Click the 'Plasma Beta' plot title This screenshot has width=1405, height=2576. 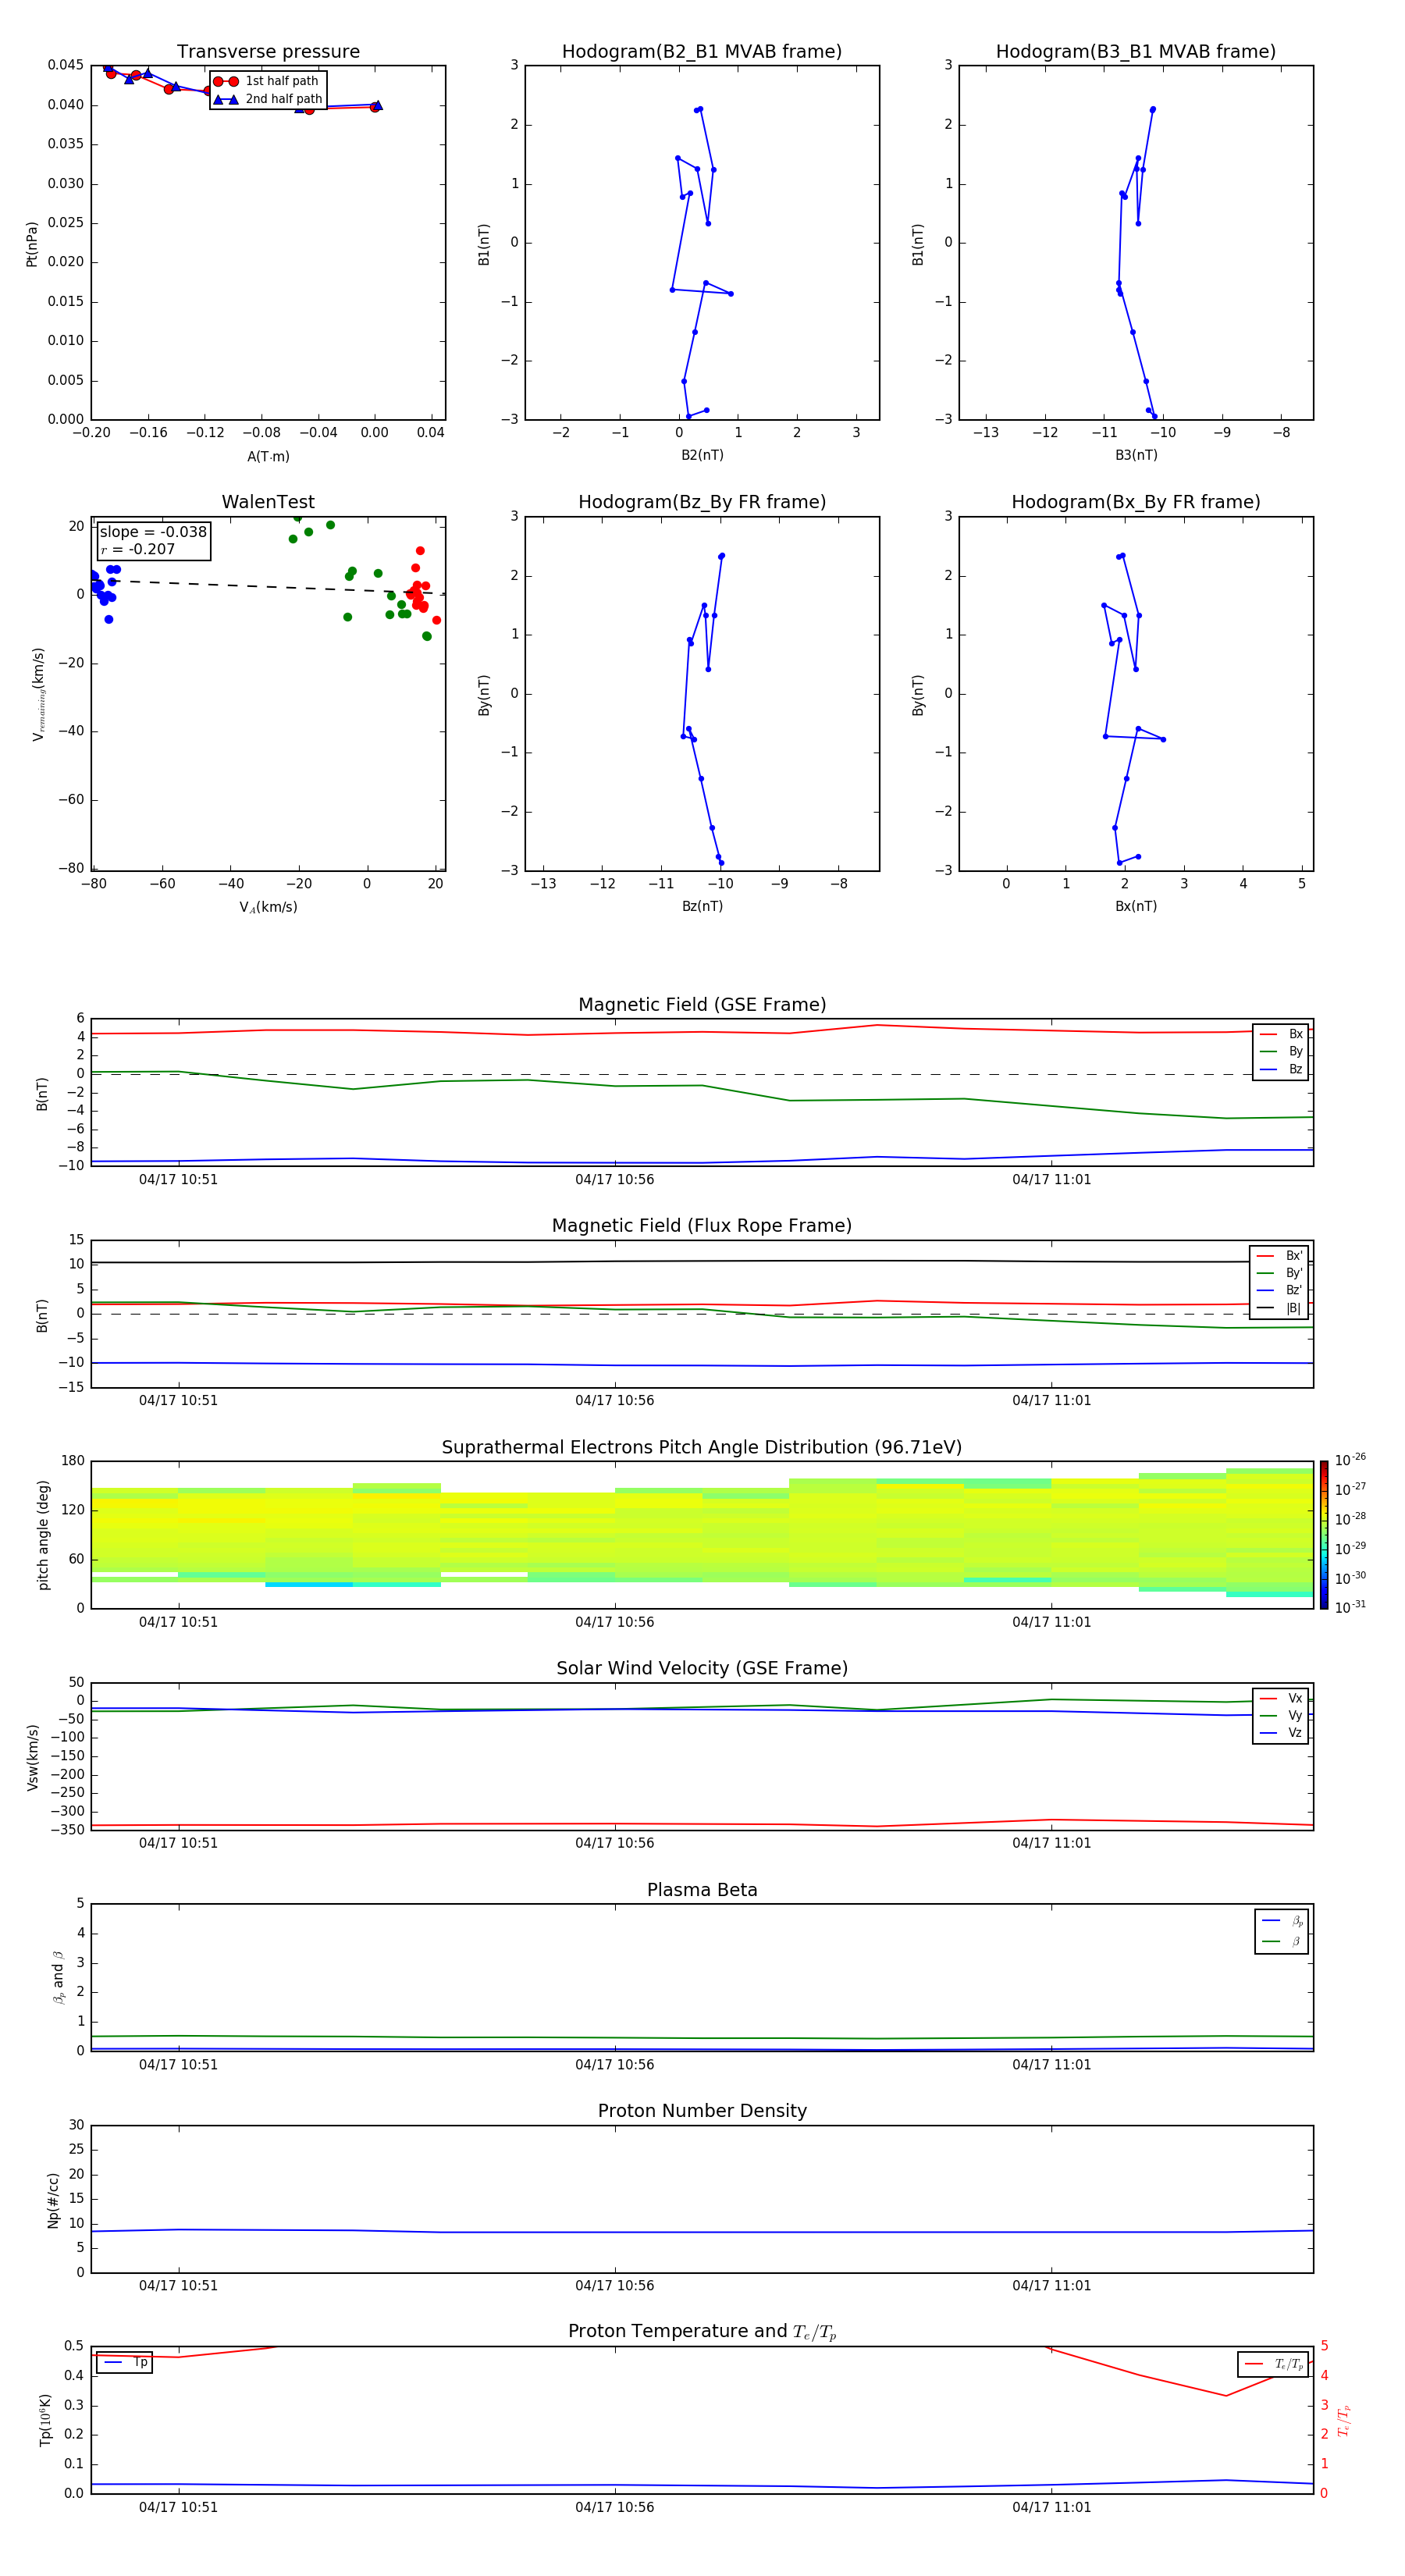pos(702,1890)
